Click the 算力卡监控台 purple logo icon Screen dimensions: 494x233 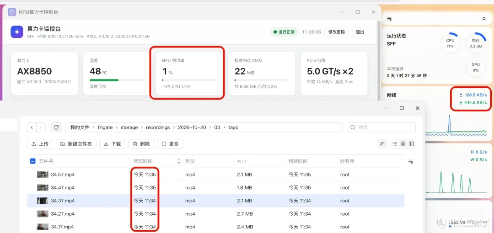[17, 32]
